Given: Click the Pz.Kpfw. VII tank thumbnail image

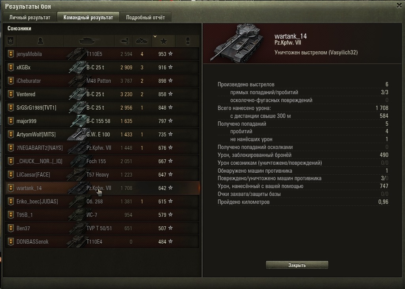Looking at the screenshot, I should [x=237, y=43].
